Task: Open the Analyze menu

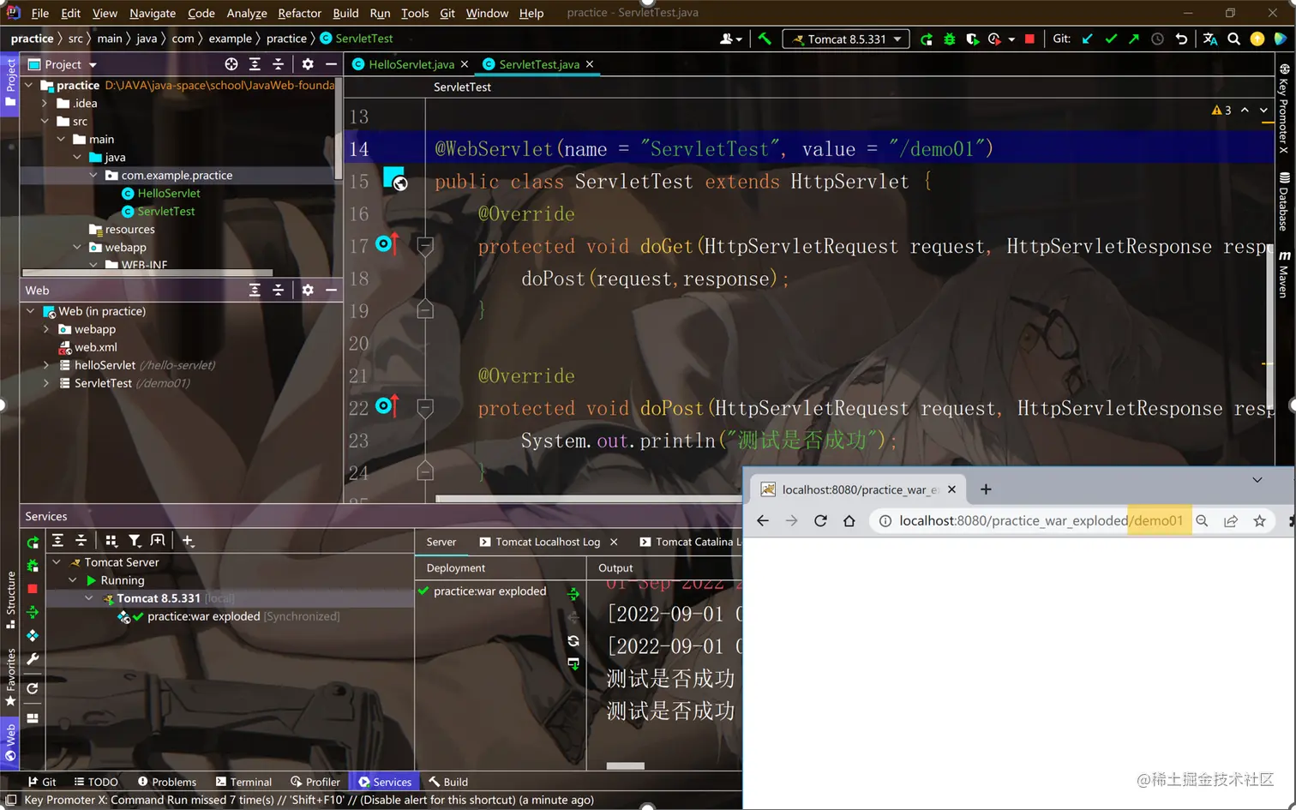Action: (x=247, y=13)
